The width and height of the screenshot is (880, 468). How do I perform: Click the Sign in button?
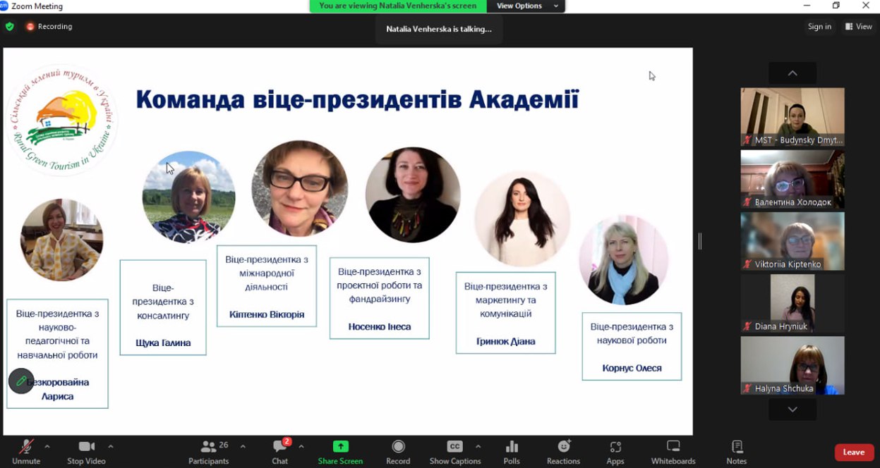coord(819,27)
